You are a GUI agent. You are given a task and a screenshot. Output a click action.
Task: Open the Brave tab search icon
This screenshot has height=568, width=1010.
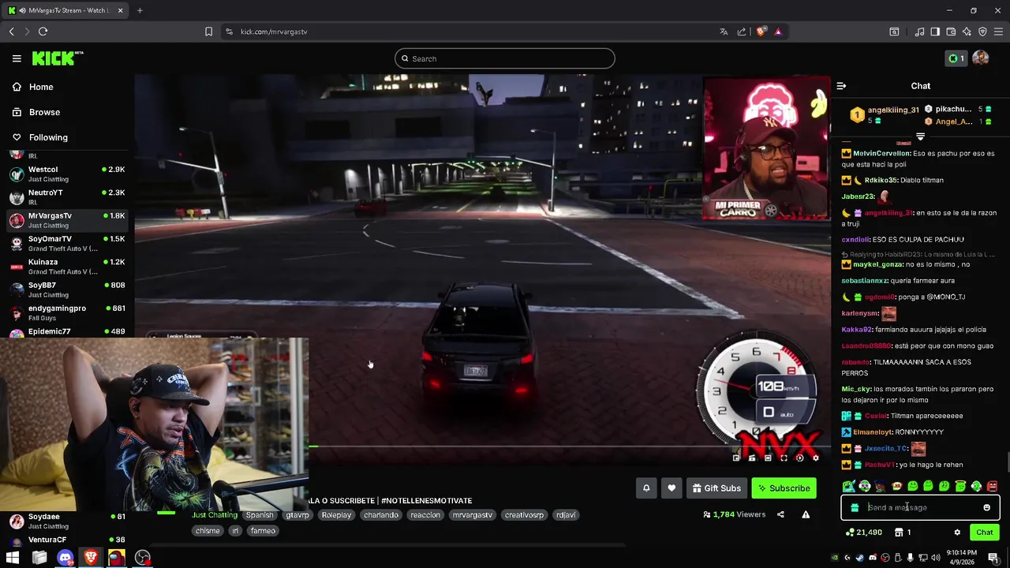coord(894,32)
